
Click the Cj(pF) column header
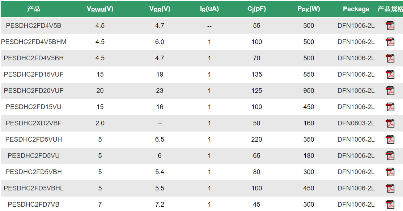[x=256, y=9]
